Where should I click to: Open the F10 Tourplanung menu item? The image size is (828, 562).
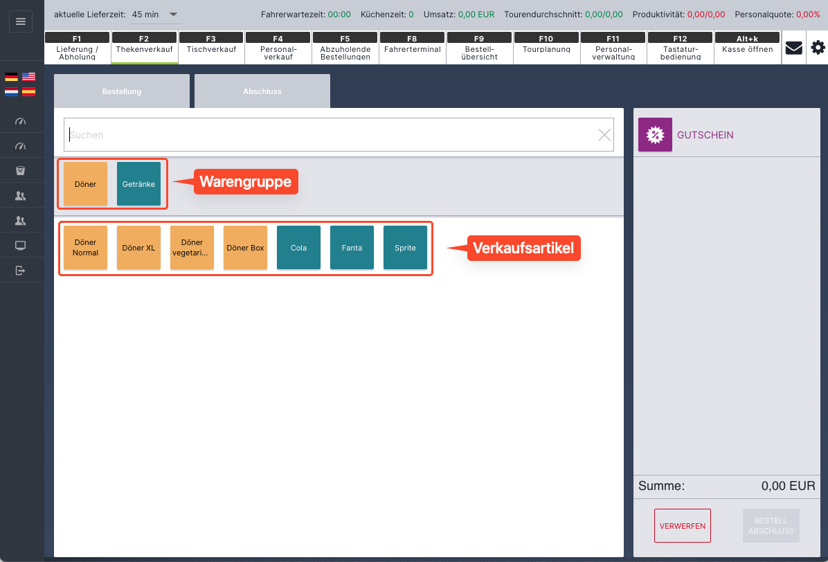[x=546, y=48]
